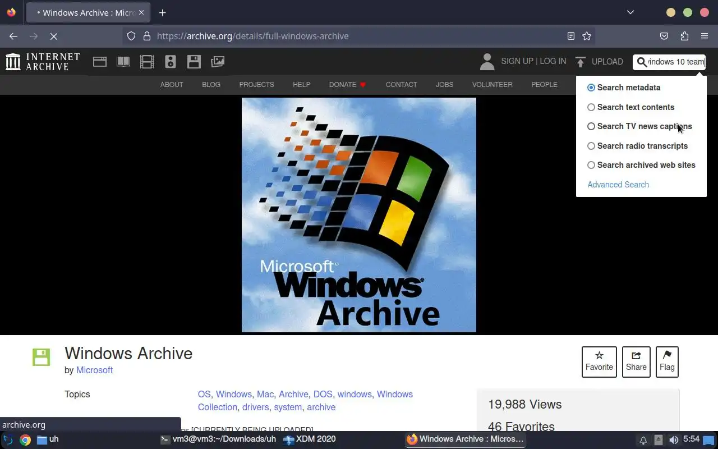Select Search text contents radio button
Screen dimensions: 718x449
click(591, 107)
